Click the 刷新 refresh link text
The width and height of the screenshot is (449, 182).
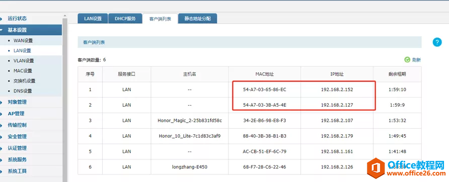pos(416,60)
